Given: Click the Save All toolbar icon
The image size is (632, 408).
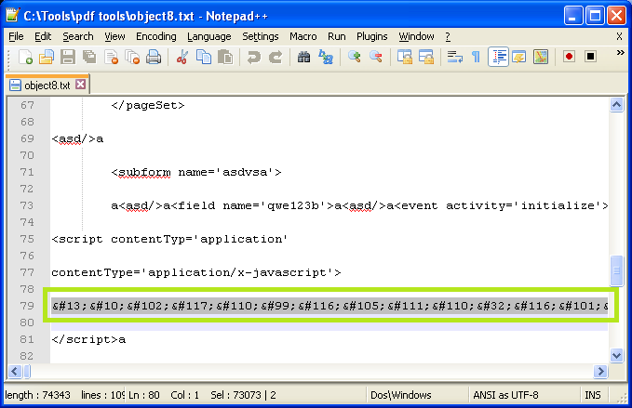Looking at the screenshot, I should click(x=89, y=57).
